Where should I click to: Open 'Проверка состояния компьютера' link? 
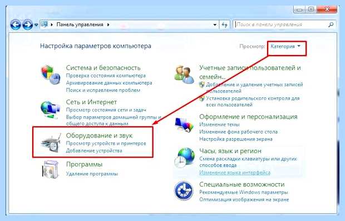[x=106, y=76]
